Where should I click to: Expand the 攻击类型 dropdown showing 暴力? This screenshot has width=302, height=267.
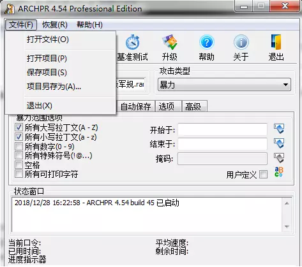click(224, 85)
